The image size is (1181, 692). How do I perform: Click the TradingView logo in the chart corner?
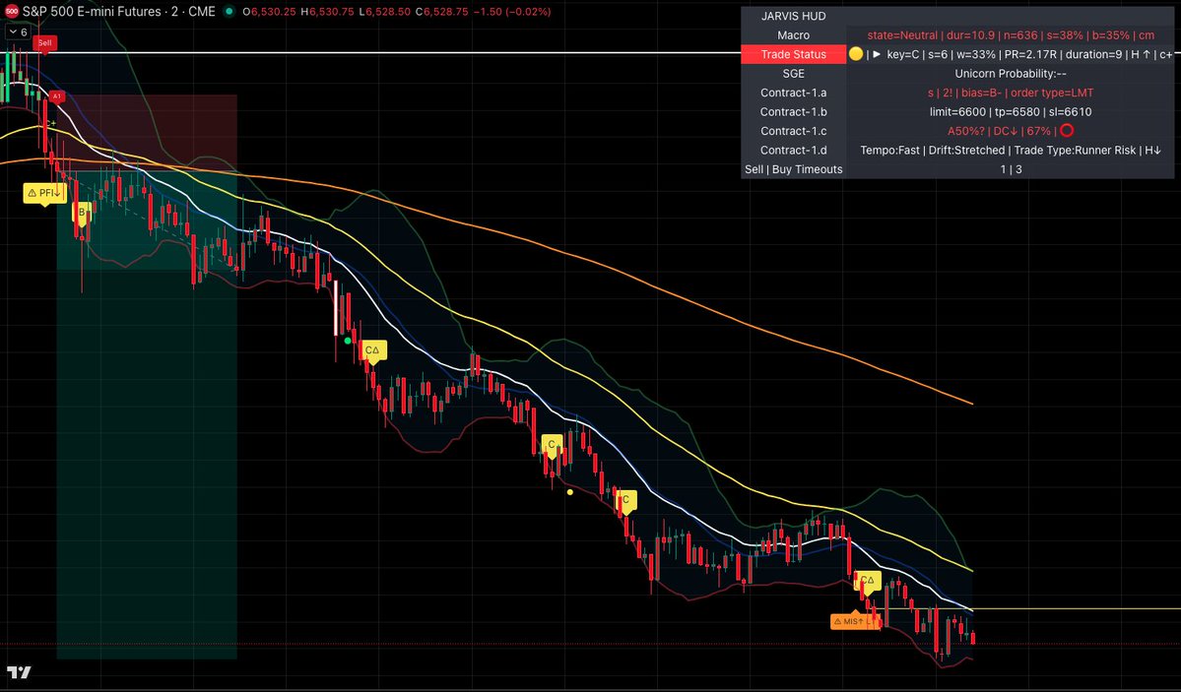pyautogui.click(x=19, y=672)
